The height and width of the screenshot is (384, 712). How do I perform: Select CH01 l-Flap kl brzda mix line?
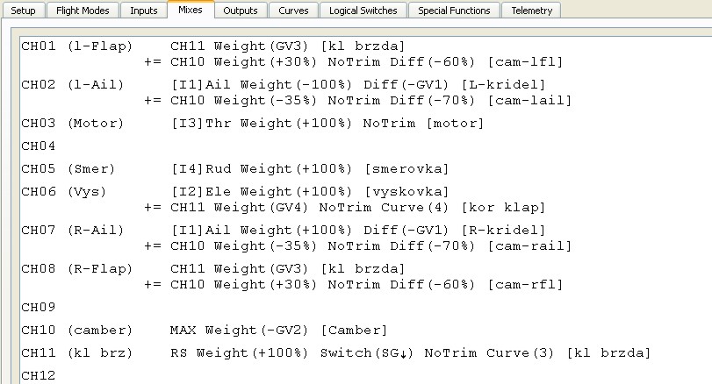click(x=287, y=45)
